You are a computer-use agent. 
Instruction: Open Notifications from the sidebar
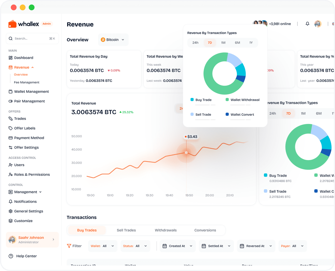coord(25,201)
